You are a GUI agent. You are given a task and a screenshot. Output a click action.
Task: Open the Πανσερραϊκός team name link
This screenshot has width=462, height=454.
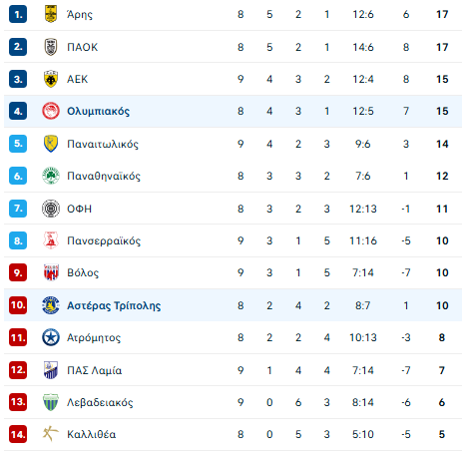click(104, 240)
